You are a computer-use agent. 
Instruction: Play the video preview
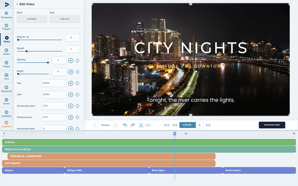click(200, 125)
